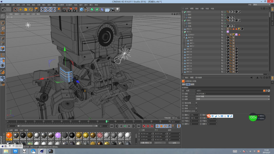Open the 文件 menu in the menu bar

click(3, 5)
